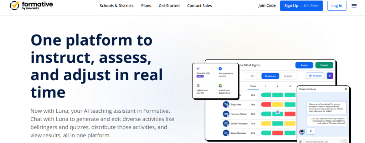Click the Formative checkmark logo
Viewport: 365px width, 143px height.
click(x=15, y=6)
